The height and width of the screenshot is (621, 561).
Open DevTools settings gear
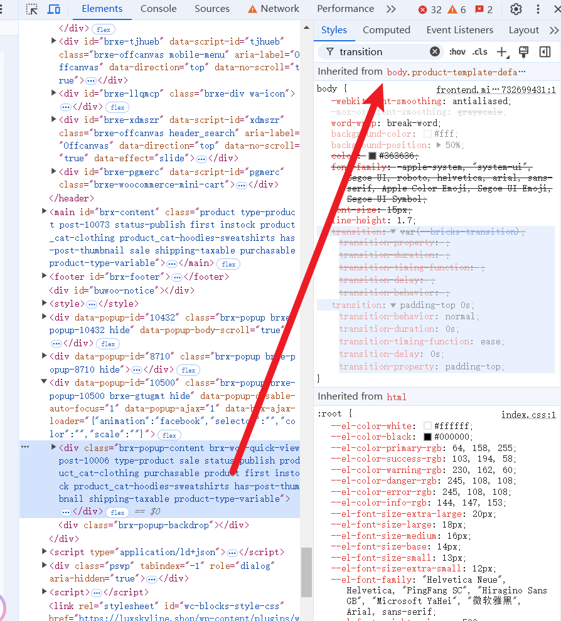click(x=516, y=9)
